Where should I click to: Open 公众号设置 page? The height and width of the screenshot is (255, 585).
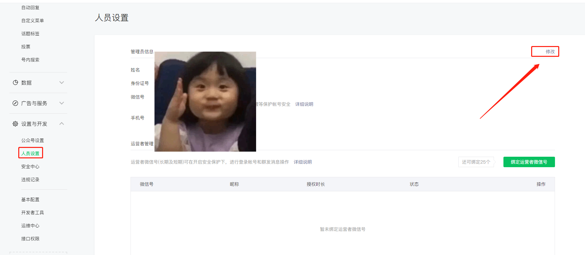point(33,140)
